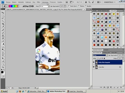125x93 pixels.
Task: Open the layer opacity dropdown arrow
Action: click(123, 55)
